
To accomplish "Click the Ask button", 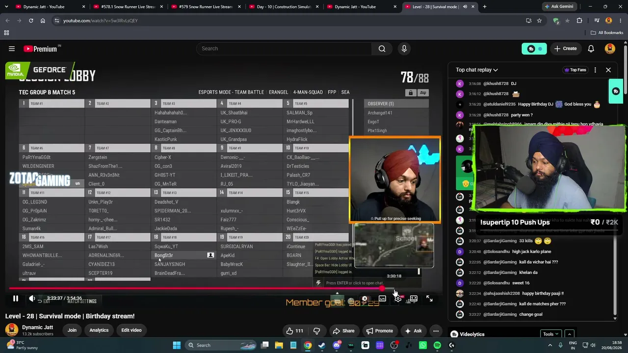I will tap(413, 331).
